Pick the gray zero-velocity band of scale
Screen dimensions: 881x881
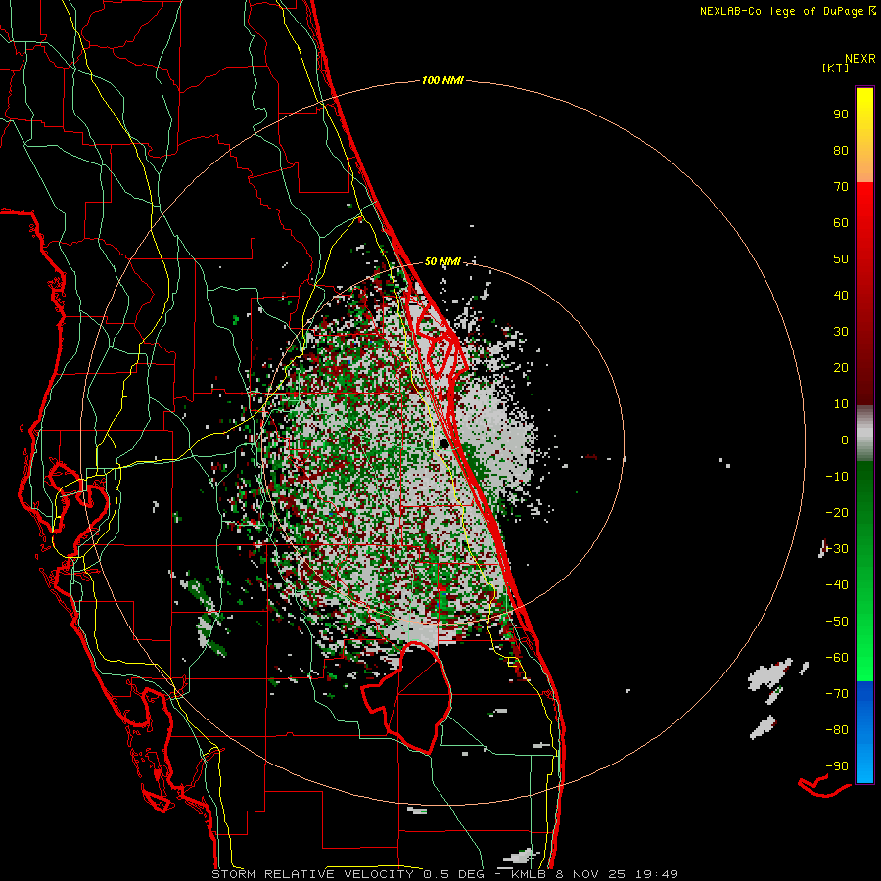[864, 434]
